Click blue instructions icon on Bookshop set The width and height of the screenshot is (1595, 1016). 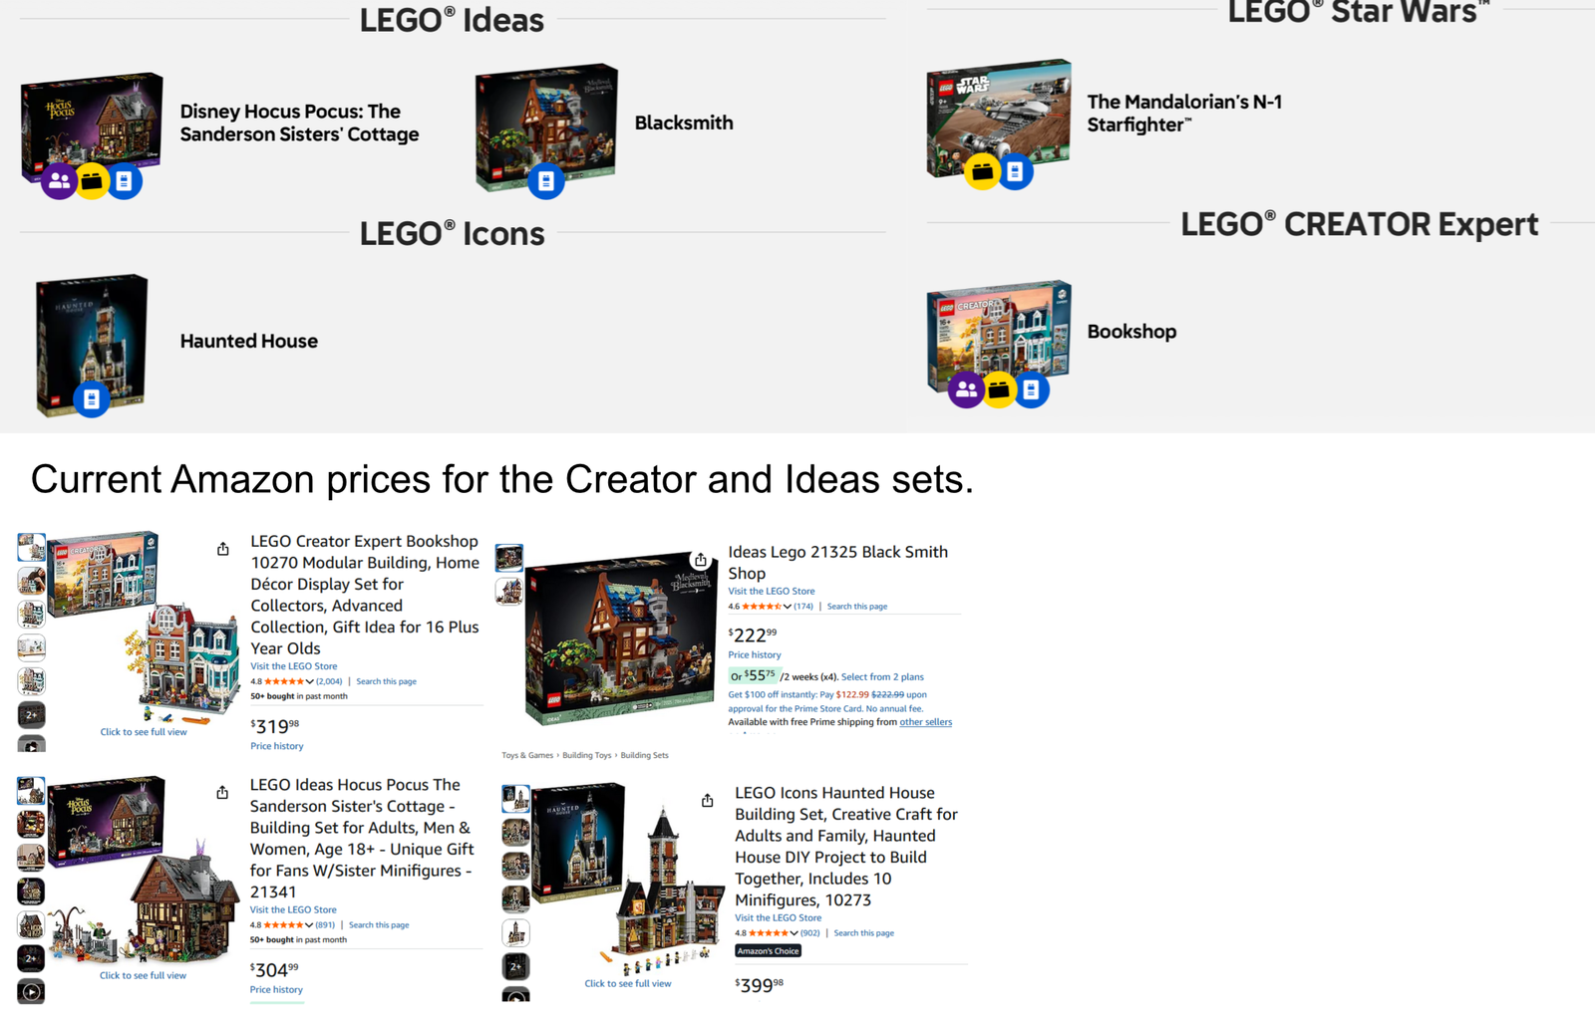click(1031, 389)
